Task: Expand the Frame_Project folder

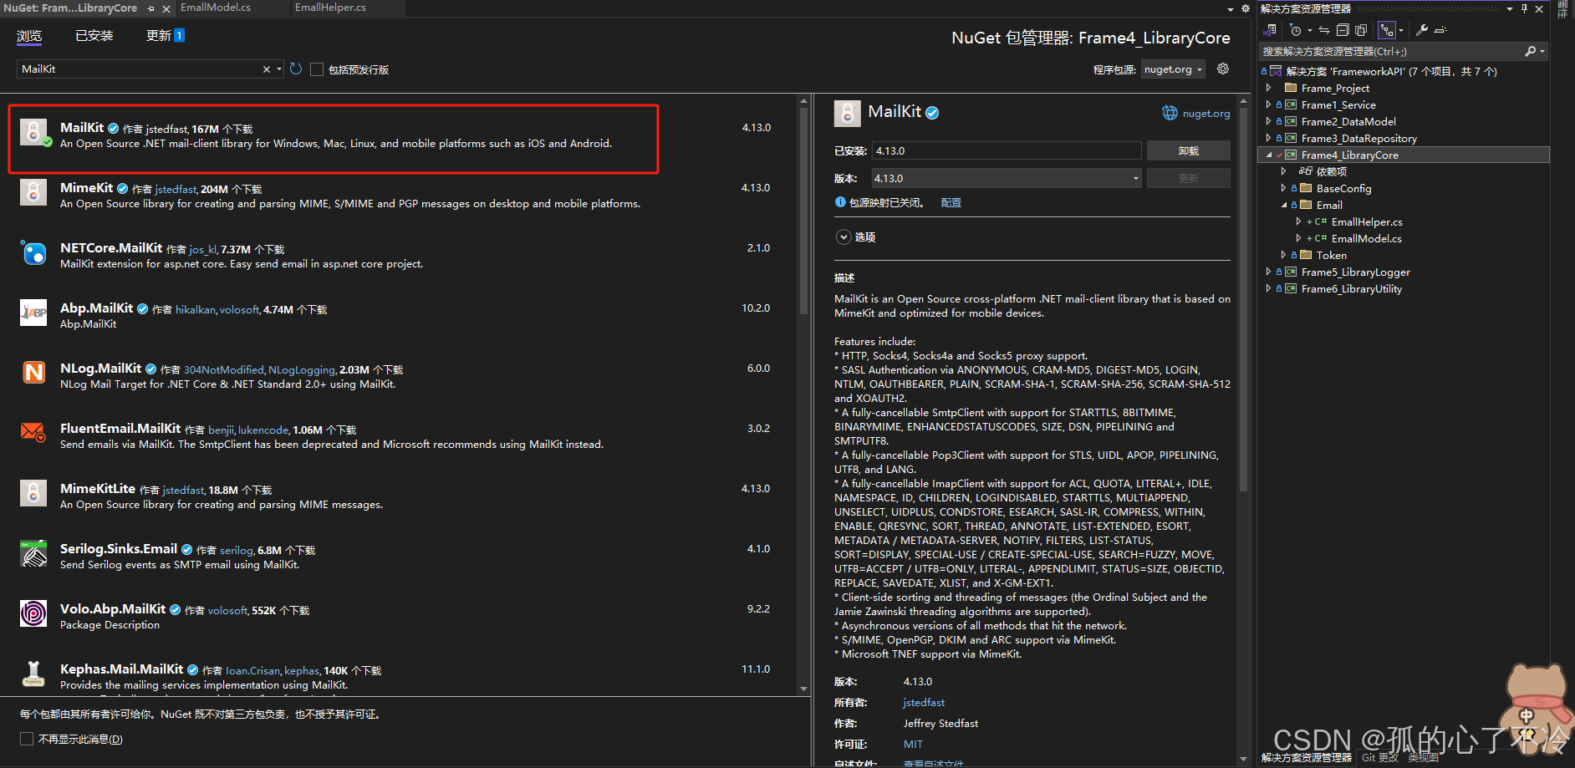Action: tap(1268, 88)
